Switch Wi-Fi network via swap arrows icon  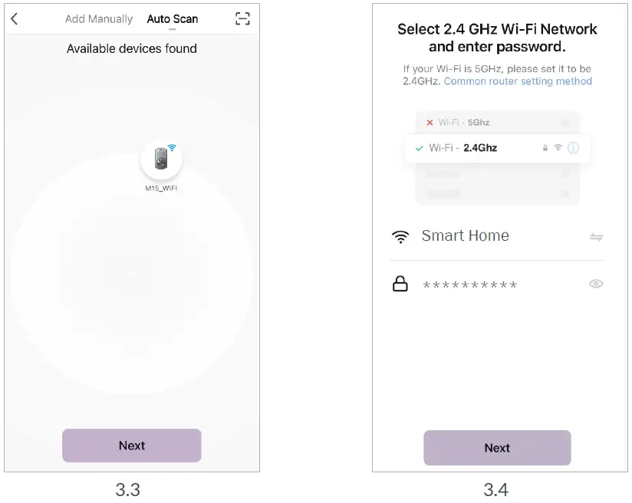tap(596, 237)
